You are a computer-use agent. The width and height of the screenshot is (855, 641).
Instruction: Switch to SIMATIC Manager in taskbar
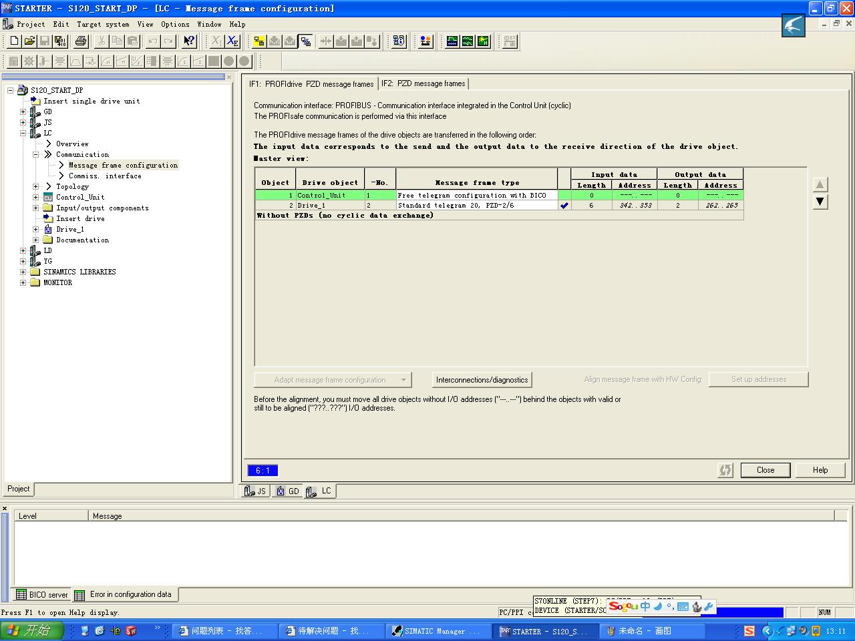438,631
